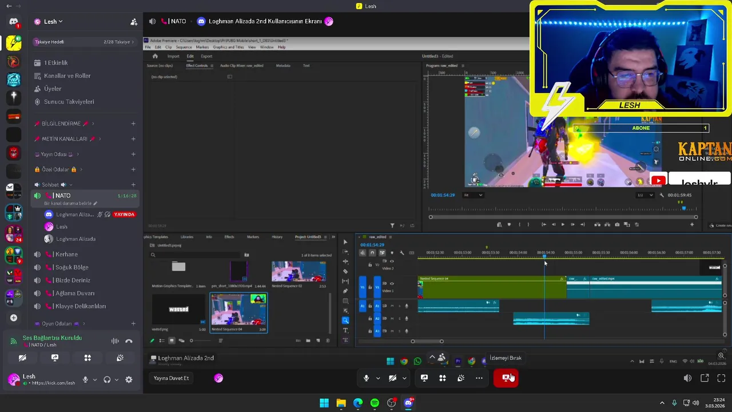Disconnect from the voice channel
Image resolution: width=732 pixels, height=412 pixels.
pos(129,341)
